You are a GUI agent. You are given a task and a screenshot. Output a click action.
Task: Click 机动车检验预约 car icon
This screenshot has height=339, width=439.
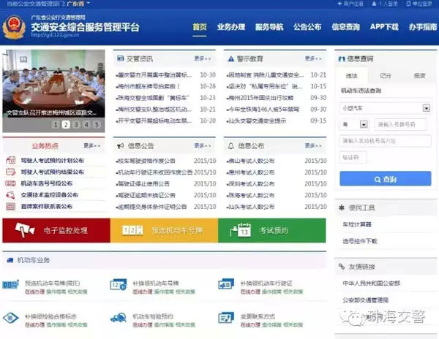118,318
